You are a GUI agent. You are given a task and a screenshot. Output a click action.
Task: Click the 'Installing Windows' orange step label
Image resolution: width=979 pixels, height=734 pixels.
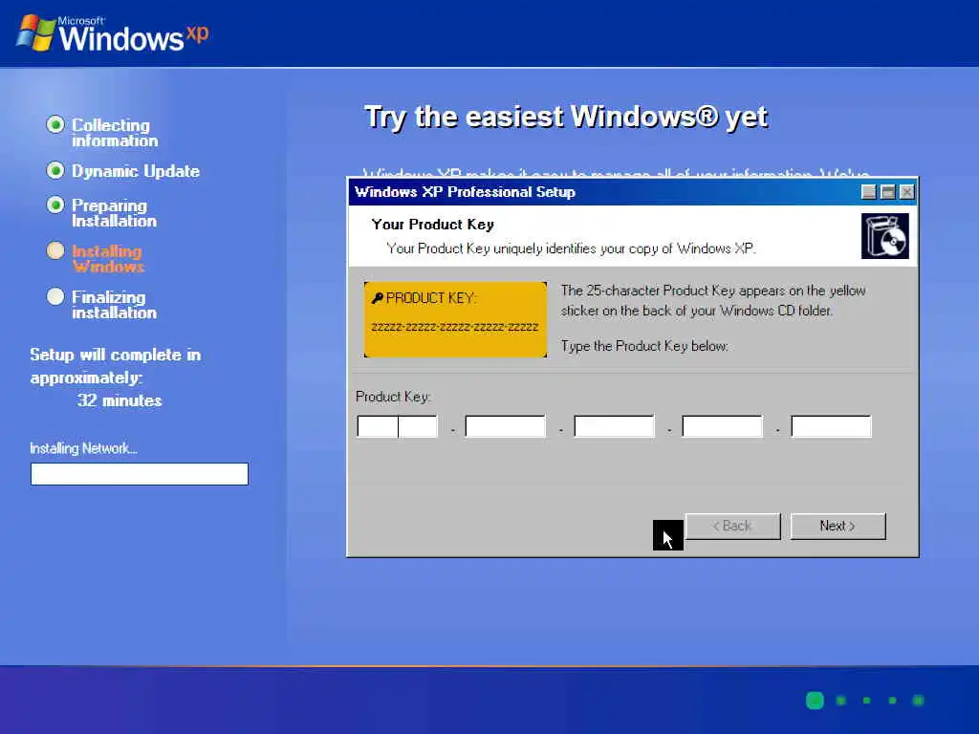click(108, 259)
